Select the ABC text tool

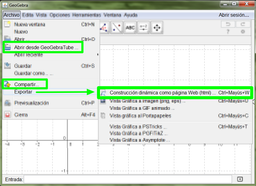130,28
